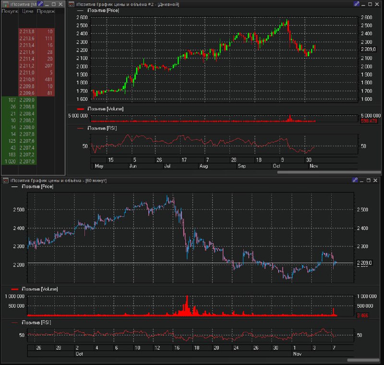Click the horizontal price line on the 60-minute chart
This screenshot has width=384, height=365.
pyautogui.click(x=191, y=263)
